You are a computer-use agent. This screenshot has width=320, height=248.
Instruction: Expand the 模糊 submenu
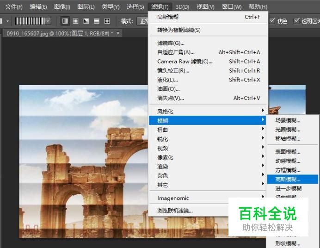coord(207,120)
